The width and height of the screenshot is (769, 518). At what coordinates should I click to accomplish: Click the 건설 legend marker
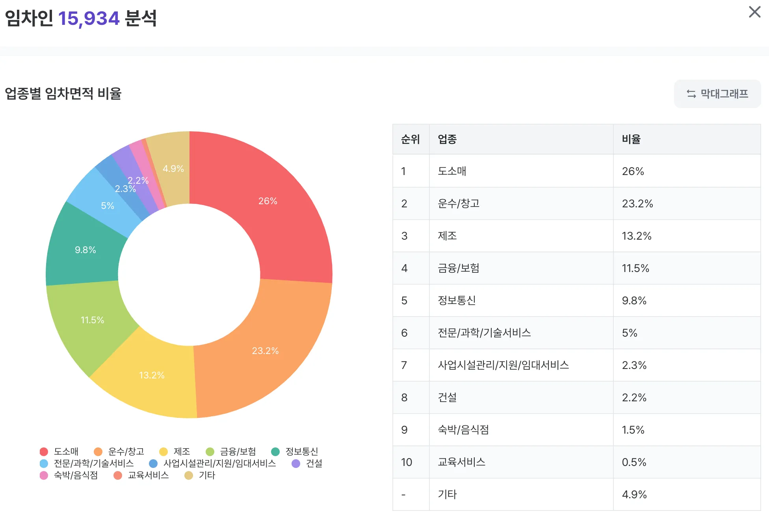click(296, 463)
